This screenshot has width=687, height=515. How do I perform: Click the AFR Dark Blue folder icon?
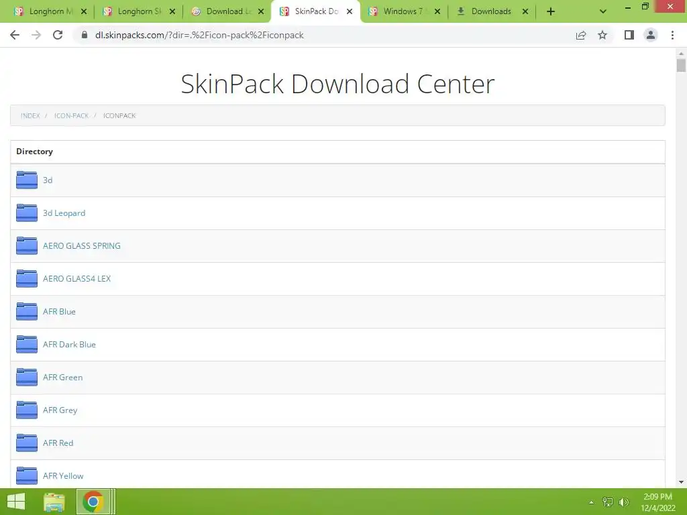pyautogui.click(x=27, y=344)
